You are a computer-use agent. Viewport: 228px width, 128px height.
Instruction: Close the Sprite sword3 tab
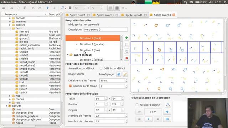point(174,15)
